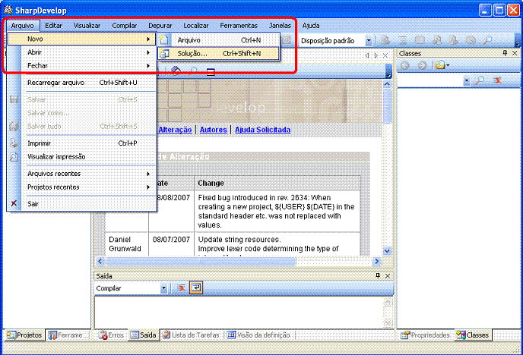The width and height of the screenshot is (523, 355).
Task: Close the active document tab
Action: [x=385, y=55]
